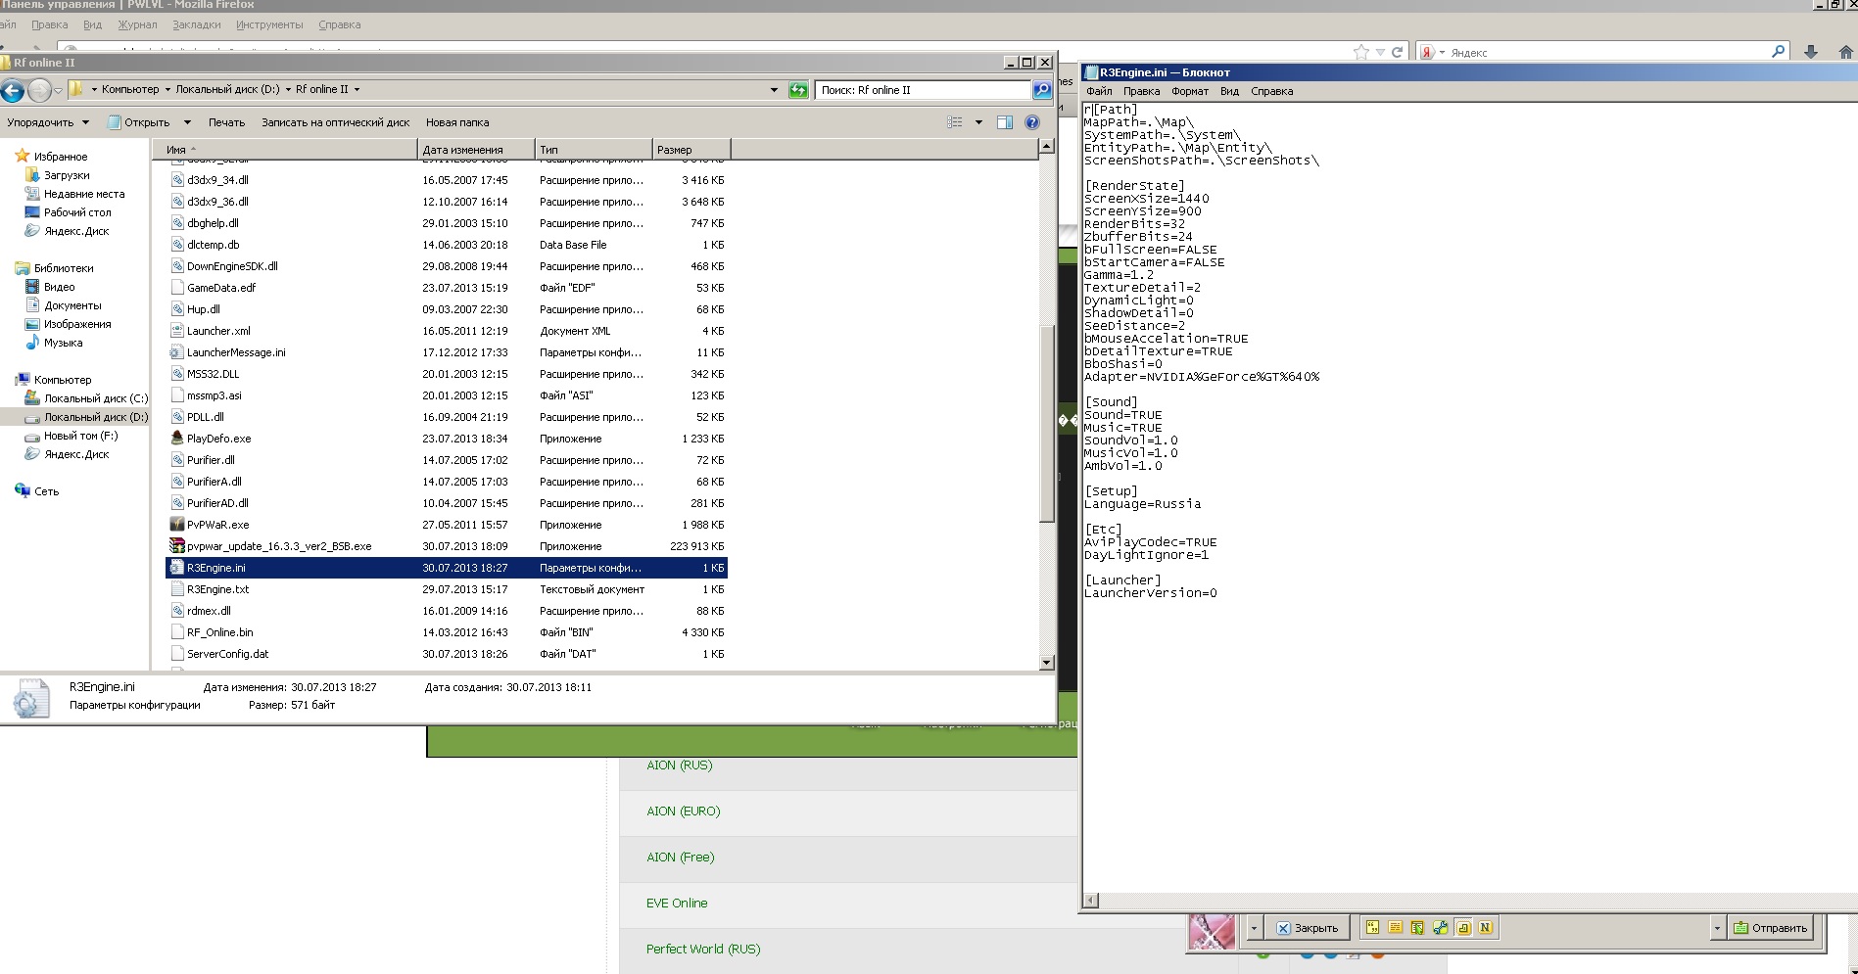This screenshot has width=1858, height=974.
Task: Click Записать на оптический диск
Action: click(x=335, y=122)
